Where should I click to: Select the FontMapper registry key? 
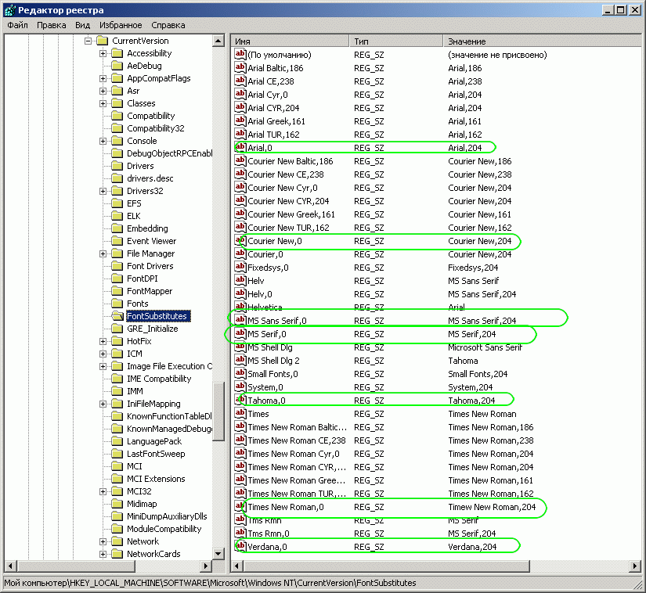[x=150, y=291]
